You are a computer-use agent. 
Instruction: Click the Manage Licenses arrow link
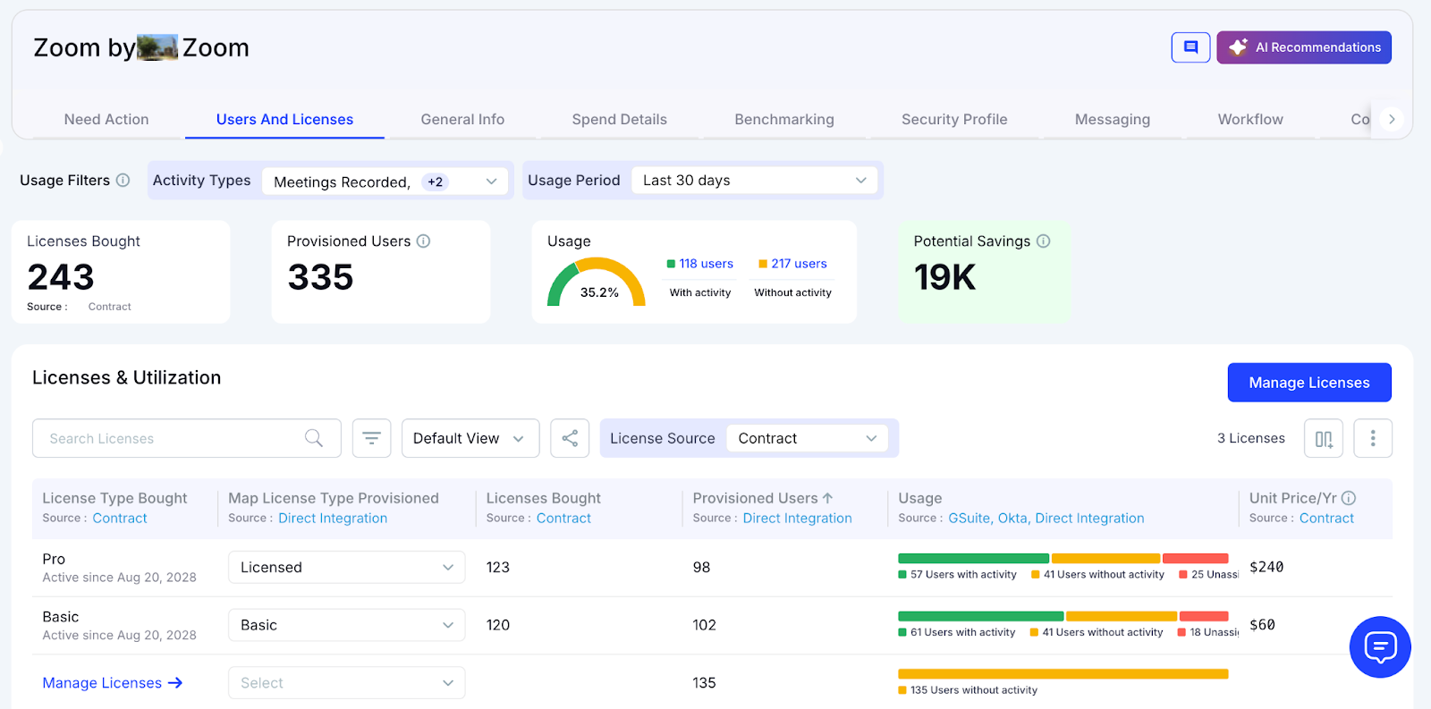113,683
